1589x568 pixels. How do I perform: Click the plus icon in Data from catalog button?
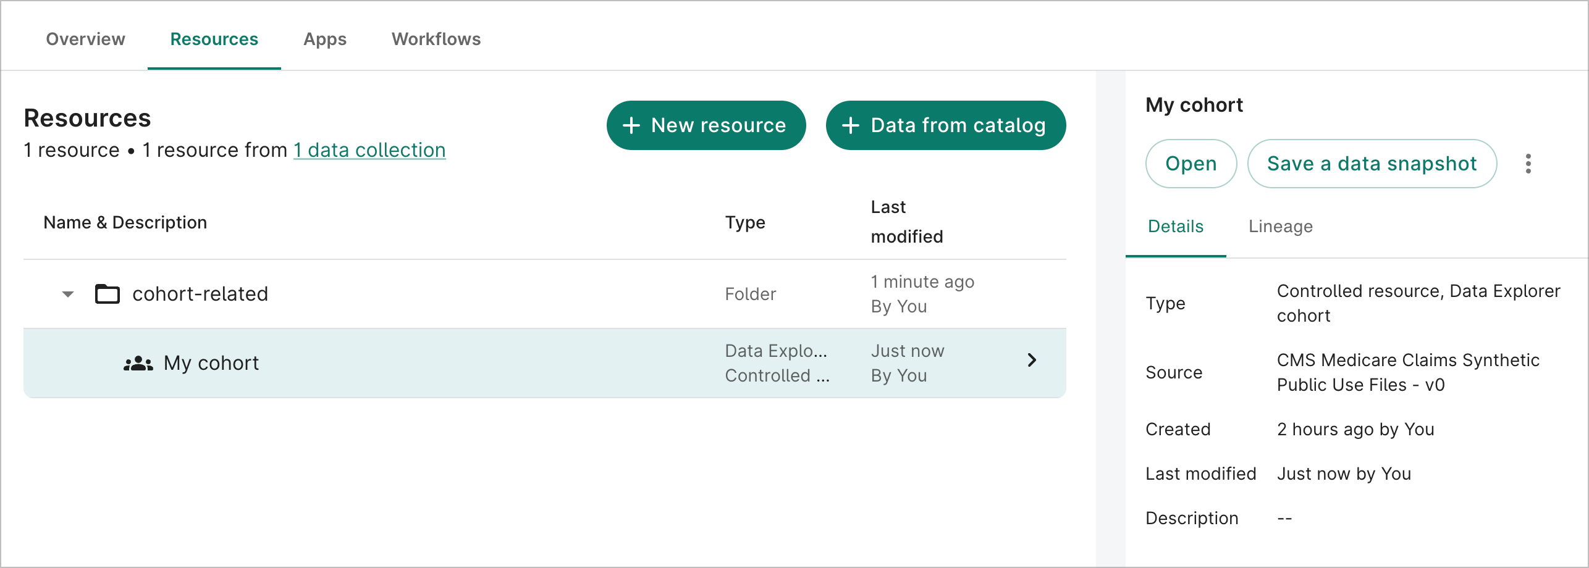(x=851, y=125)
